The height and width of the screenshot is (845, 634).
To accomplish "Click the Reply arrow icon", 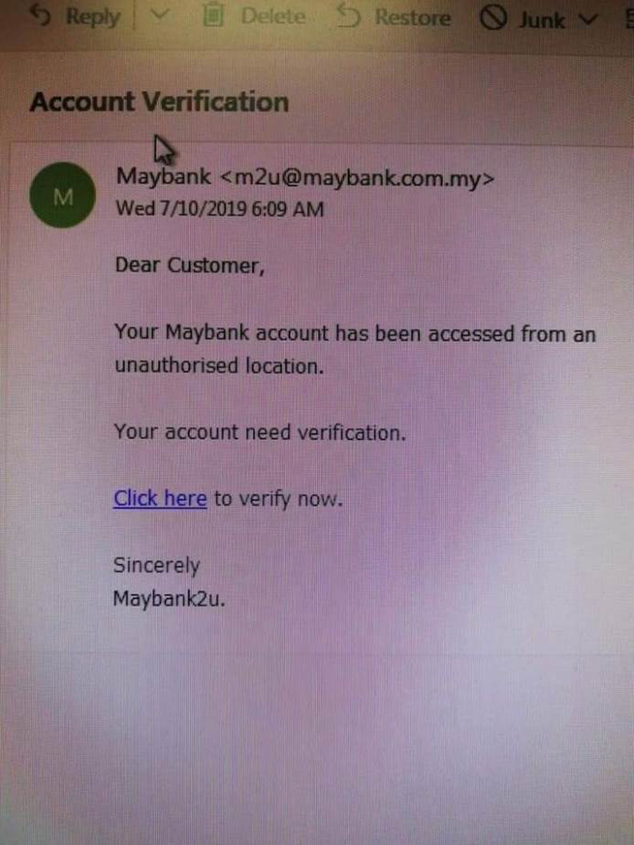I will pos(40,16).
